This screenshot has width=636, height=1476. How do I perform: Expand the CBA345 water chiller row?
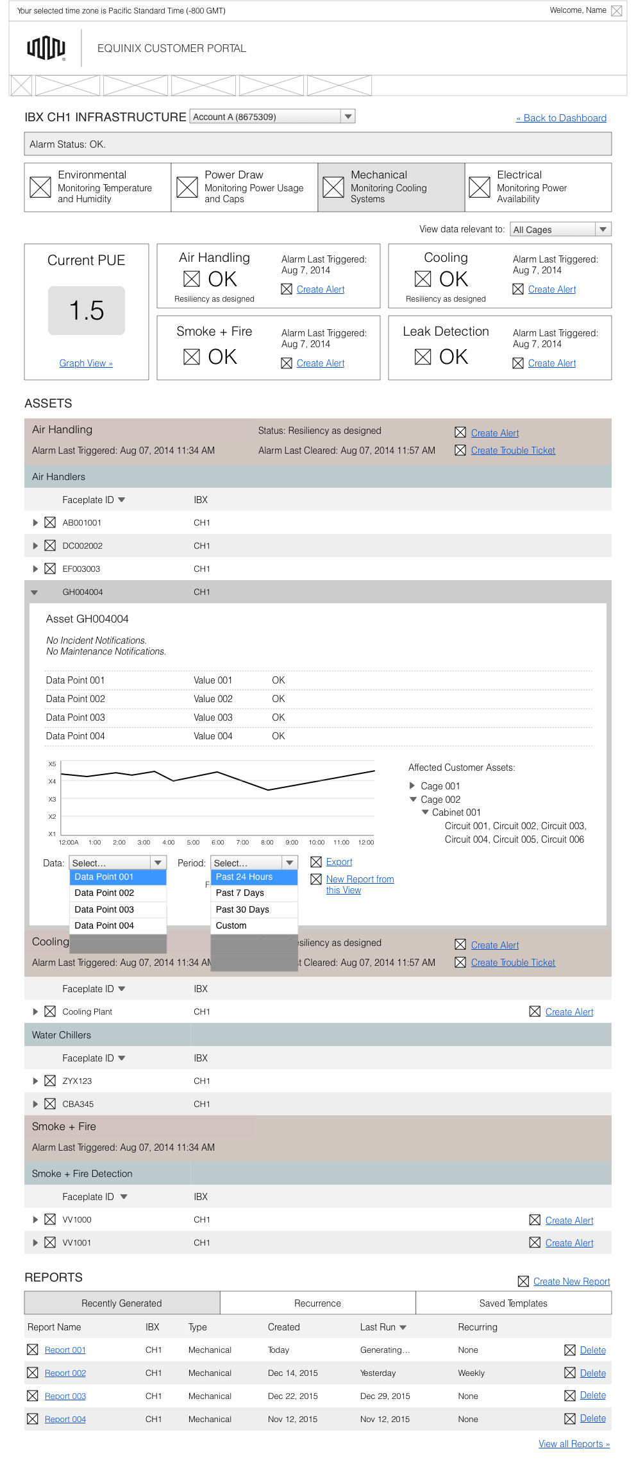(x=35, y=1104)
